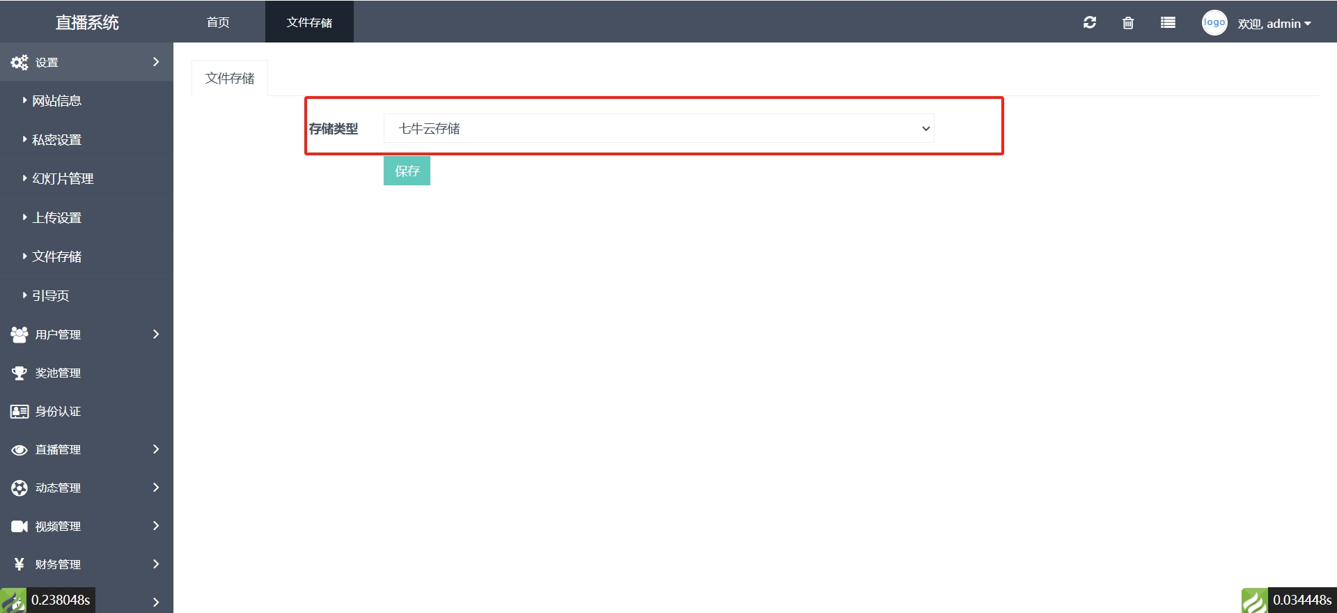
Task: Click the 存储类型 field label
Action: pyautogui.click(x=334, y=129)
